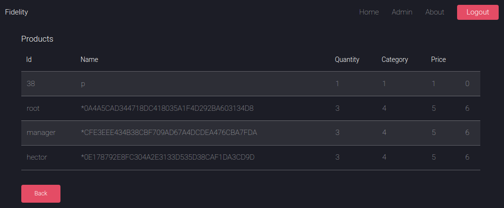Click the hash starting with *0E178792

click(x=168, y=157)
